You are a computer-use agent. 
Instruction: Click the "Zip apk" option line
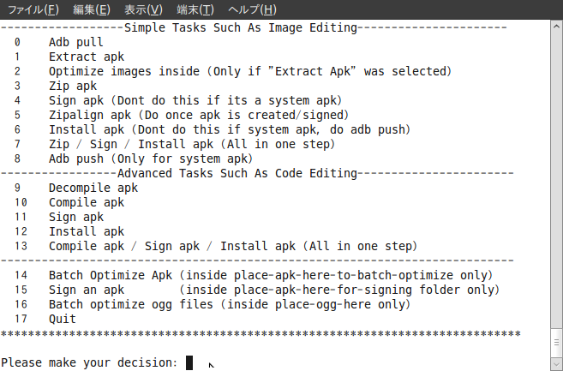coord(72,86)
